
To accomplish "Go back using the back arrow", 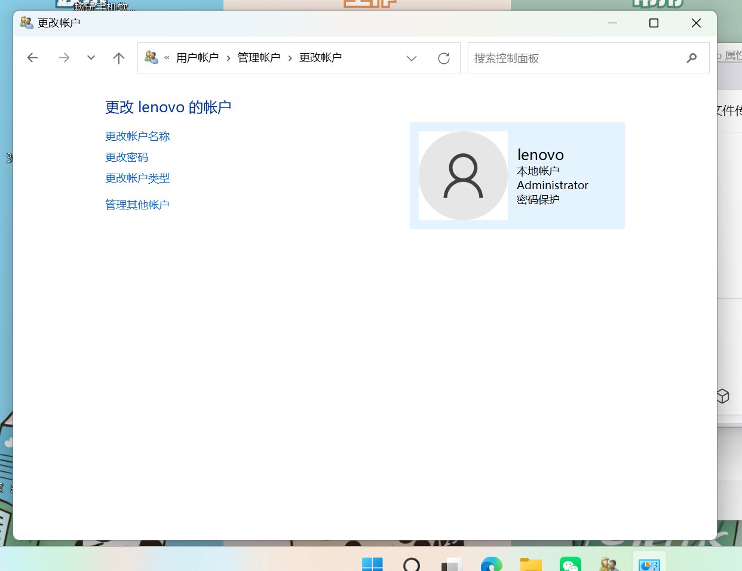I will coord(33,58).
